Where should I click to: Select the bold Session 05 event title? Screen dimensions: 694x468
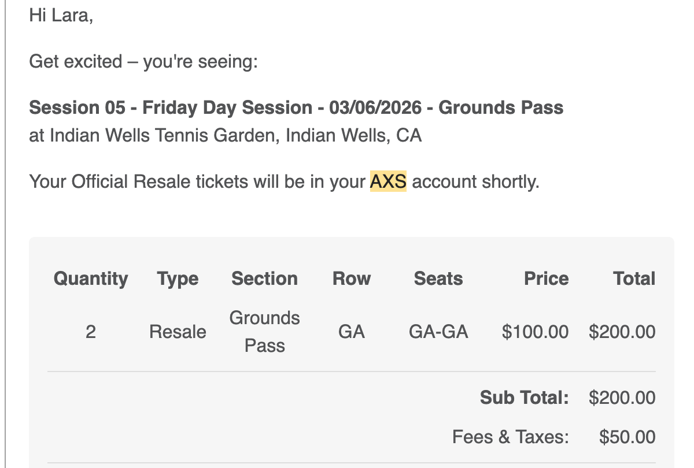(296, 107)
